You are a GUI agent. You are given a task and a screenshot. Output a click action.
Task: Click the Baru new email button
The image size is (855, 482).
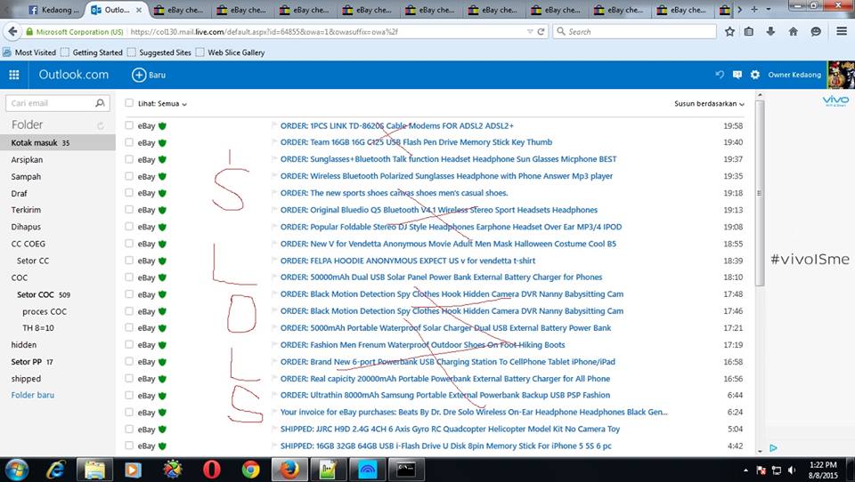pyautogui.click(x=149, y=75)
